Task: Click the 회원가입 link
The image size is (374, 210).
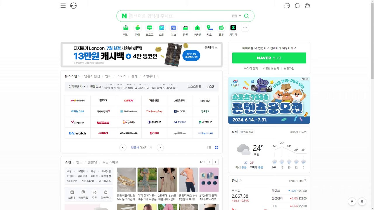Action: click(x=289, y=69)
